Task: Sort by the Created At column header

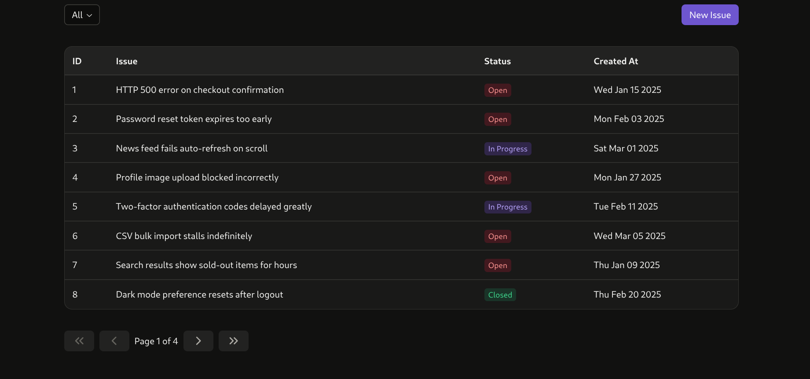Action: (x=615, y=61)
